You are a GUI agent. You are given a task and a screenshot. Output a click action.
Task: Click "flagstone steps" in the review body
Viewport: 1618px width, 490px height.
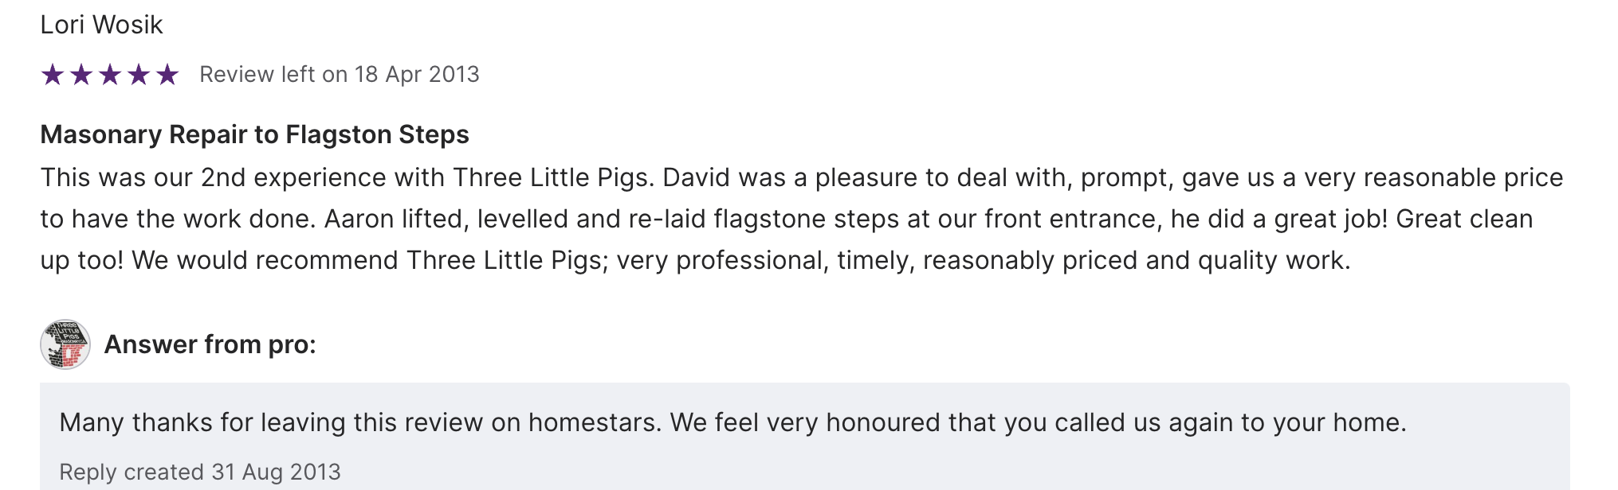(x=806, y=219)
